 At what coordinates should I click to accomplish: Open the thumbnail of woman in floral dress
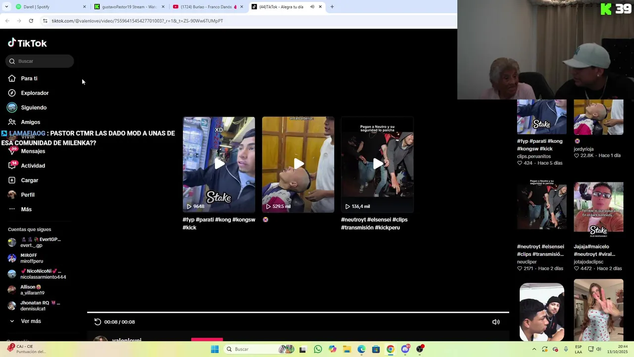tap(598, 310)
